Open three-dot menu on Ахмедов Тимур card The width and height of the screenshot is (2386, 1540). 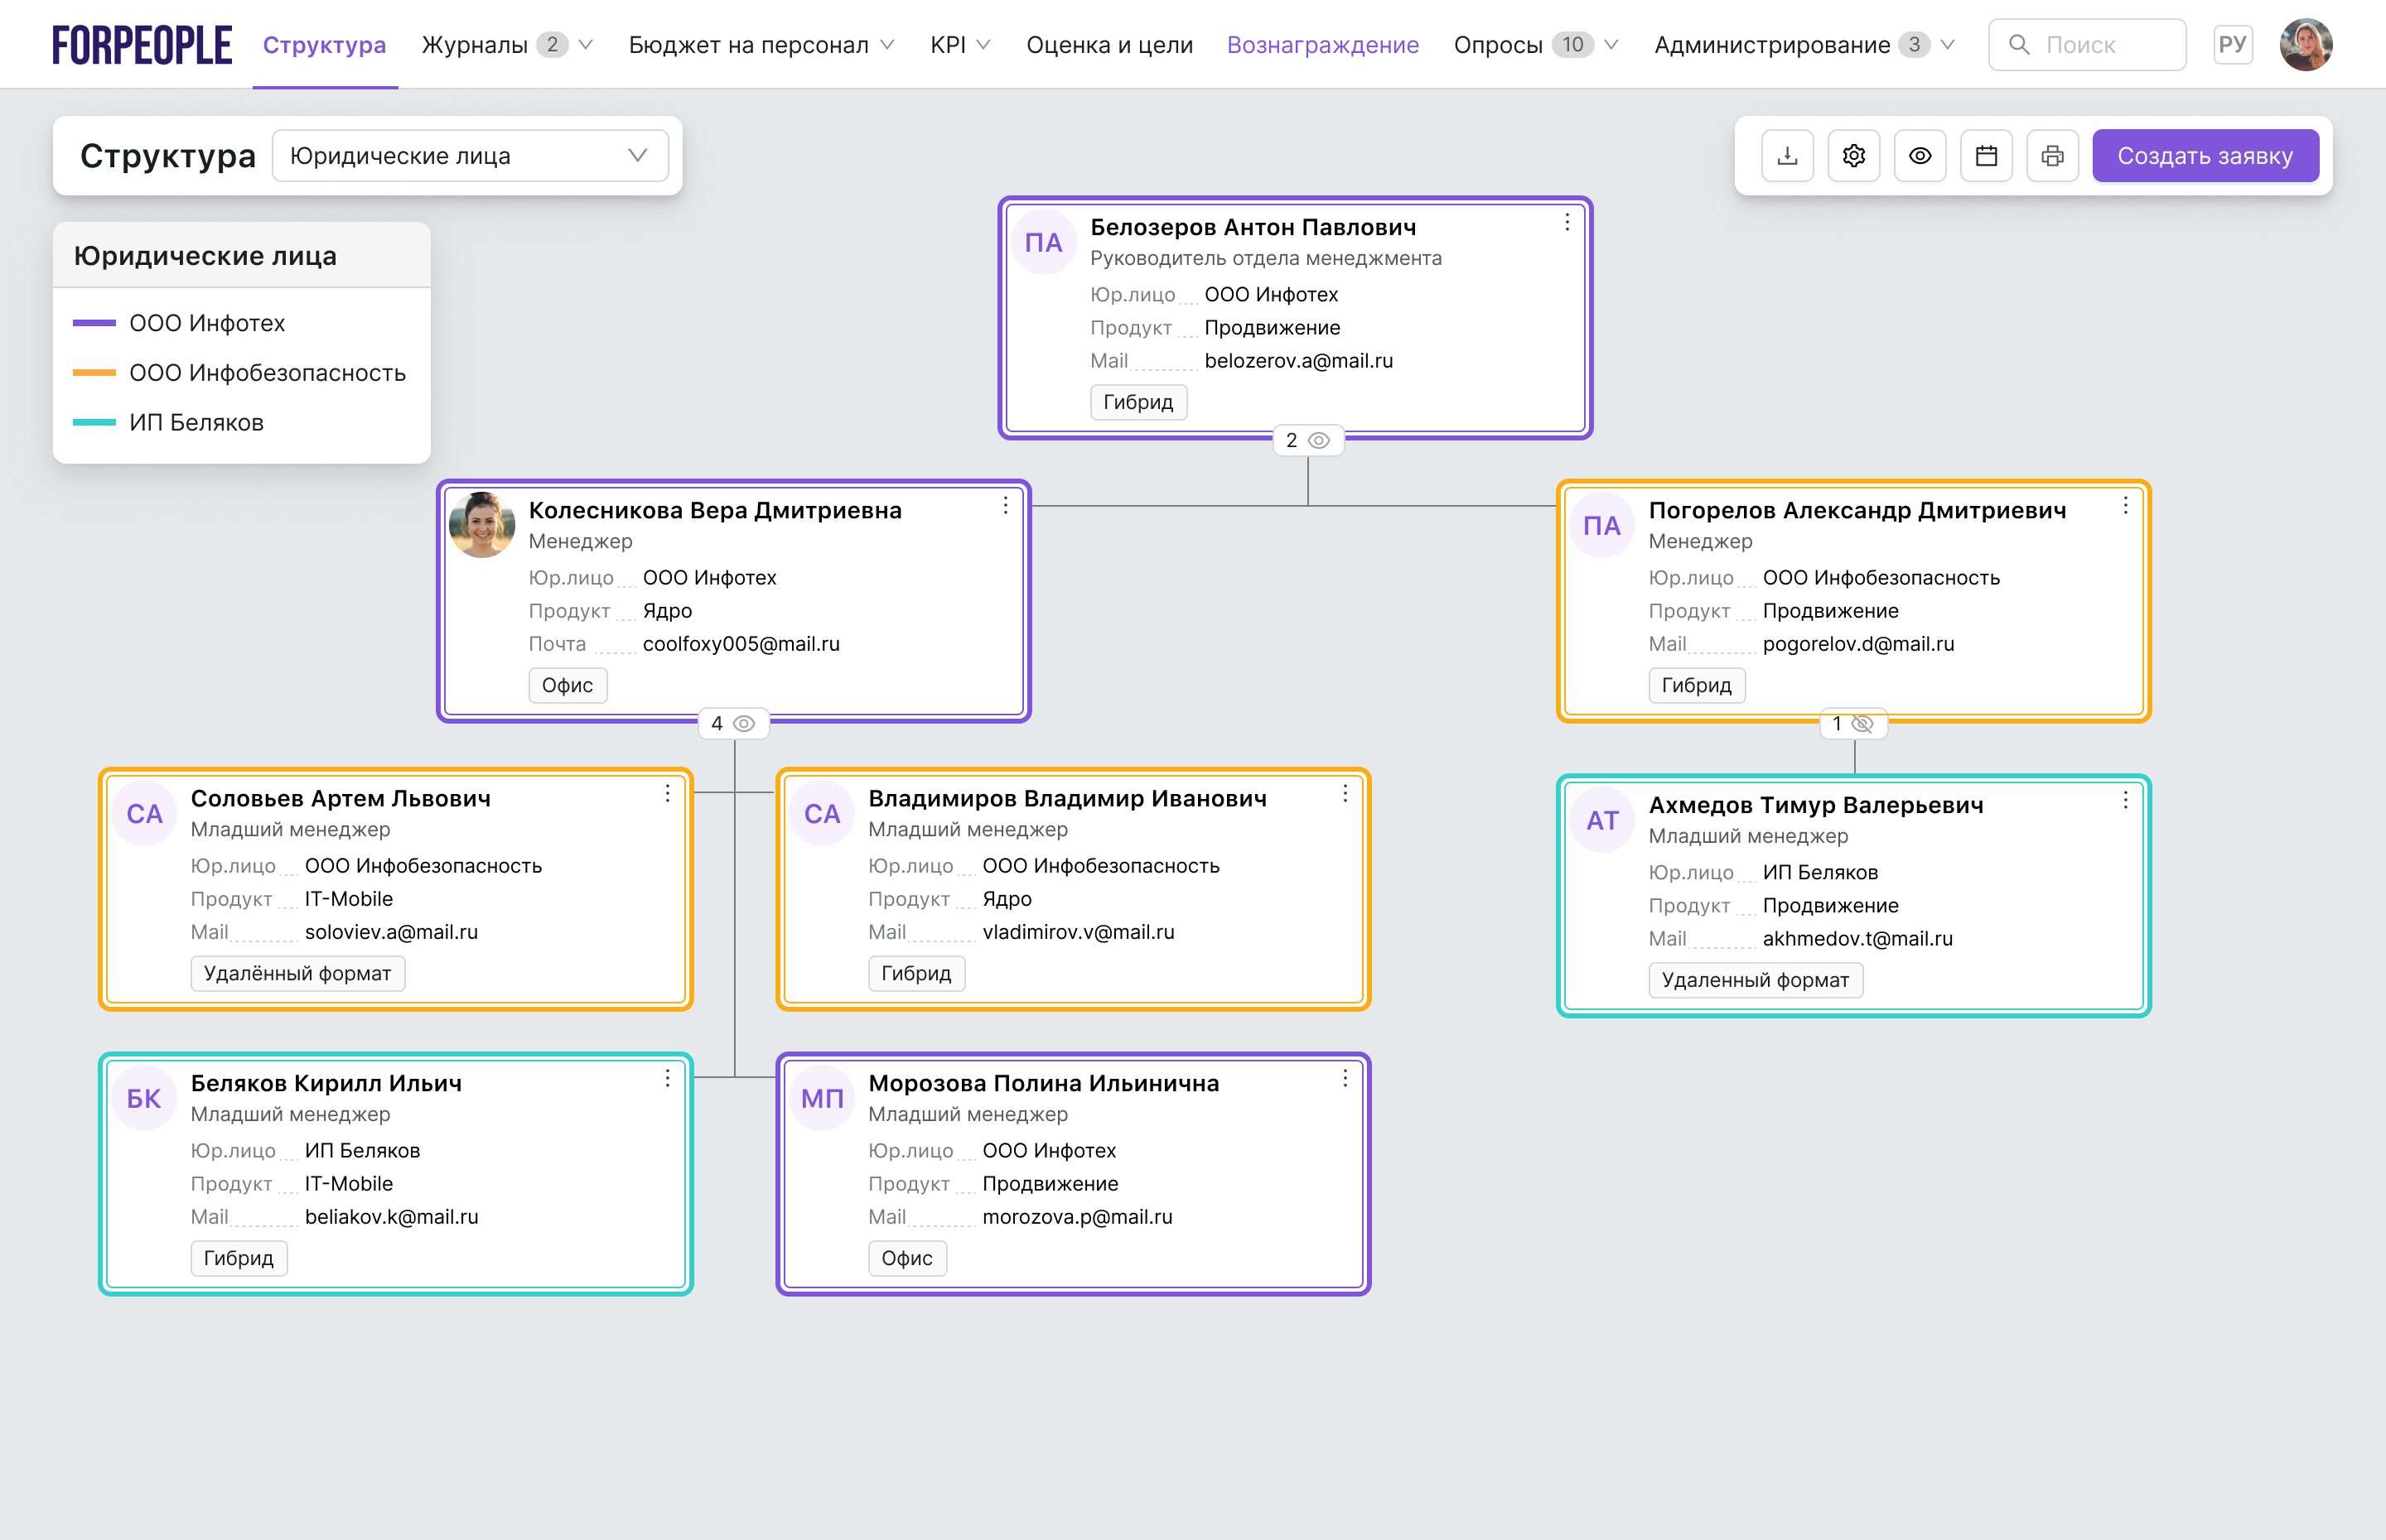pyautogui.click(x=2125, y=801)
